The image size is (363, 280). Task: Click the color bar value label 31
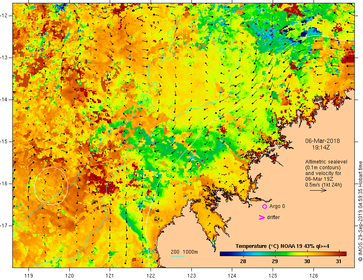[339, 261]
